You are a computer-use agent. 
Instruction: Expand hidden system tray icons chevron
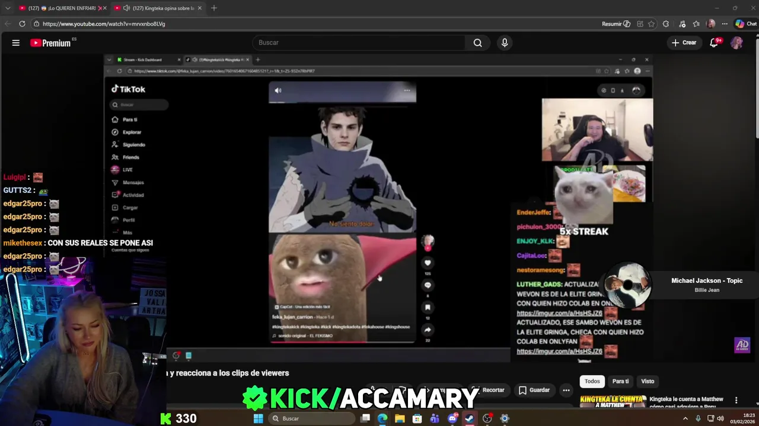[x=685, y=418]
